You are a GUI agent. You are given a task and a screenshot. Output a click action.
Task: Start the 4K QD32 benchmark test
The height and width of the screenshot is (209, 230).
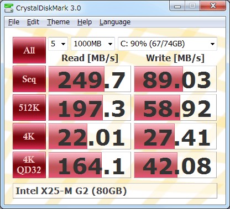click(x=29, y=165)
